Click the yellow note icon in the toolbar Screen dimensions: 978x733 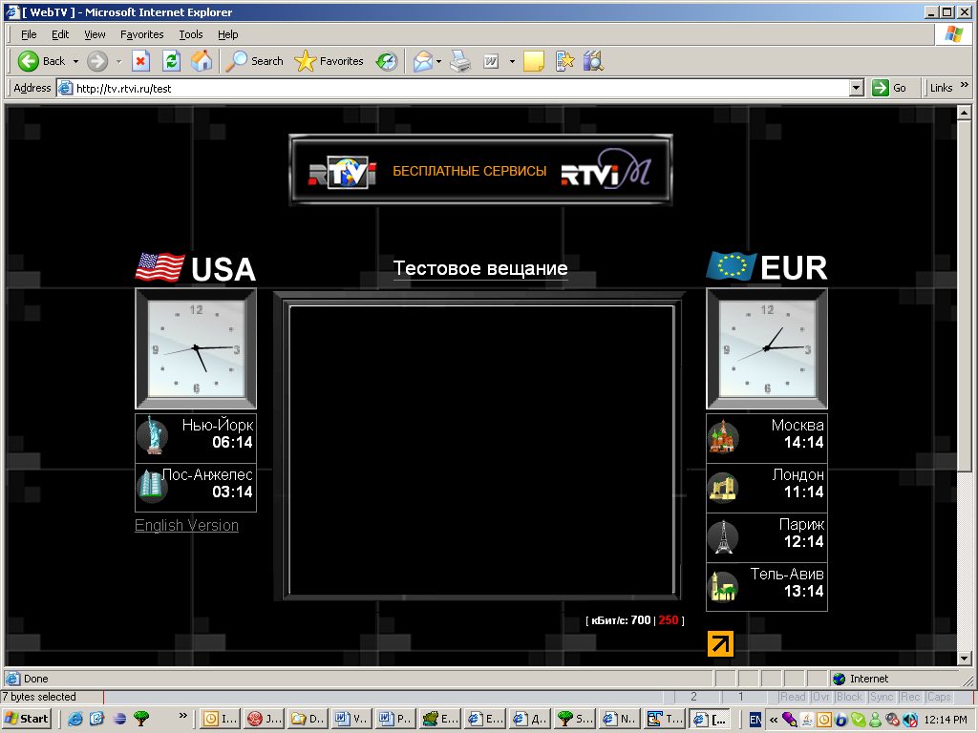(x=533, y=61)
